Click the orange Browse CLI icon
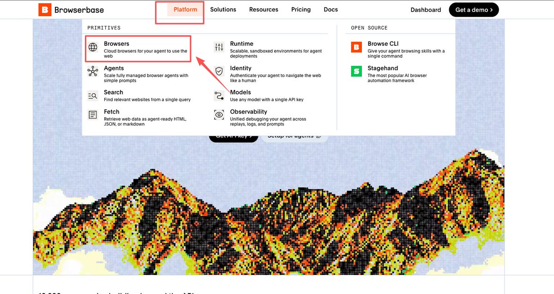Viewport: 554px width, 294px height. [356, 47]
